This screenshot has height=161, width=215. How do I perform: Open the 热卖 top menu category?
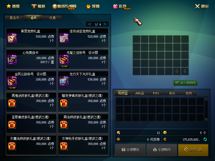(x=13, y=6)
